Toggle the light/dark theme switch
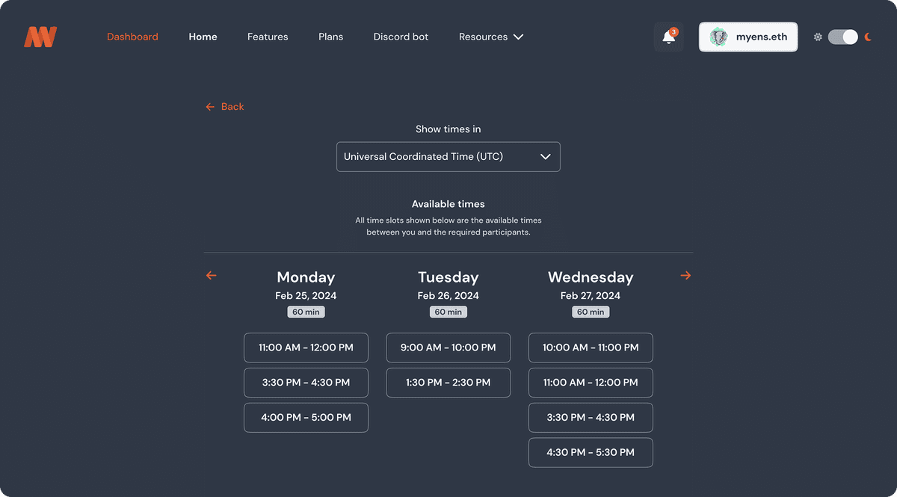The image size is (897, 497). 842,37
